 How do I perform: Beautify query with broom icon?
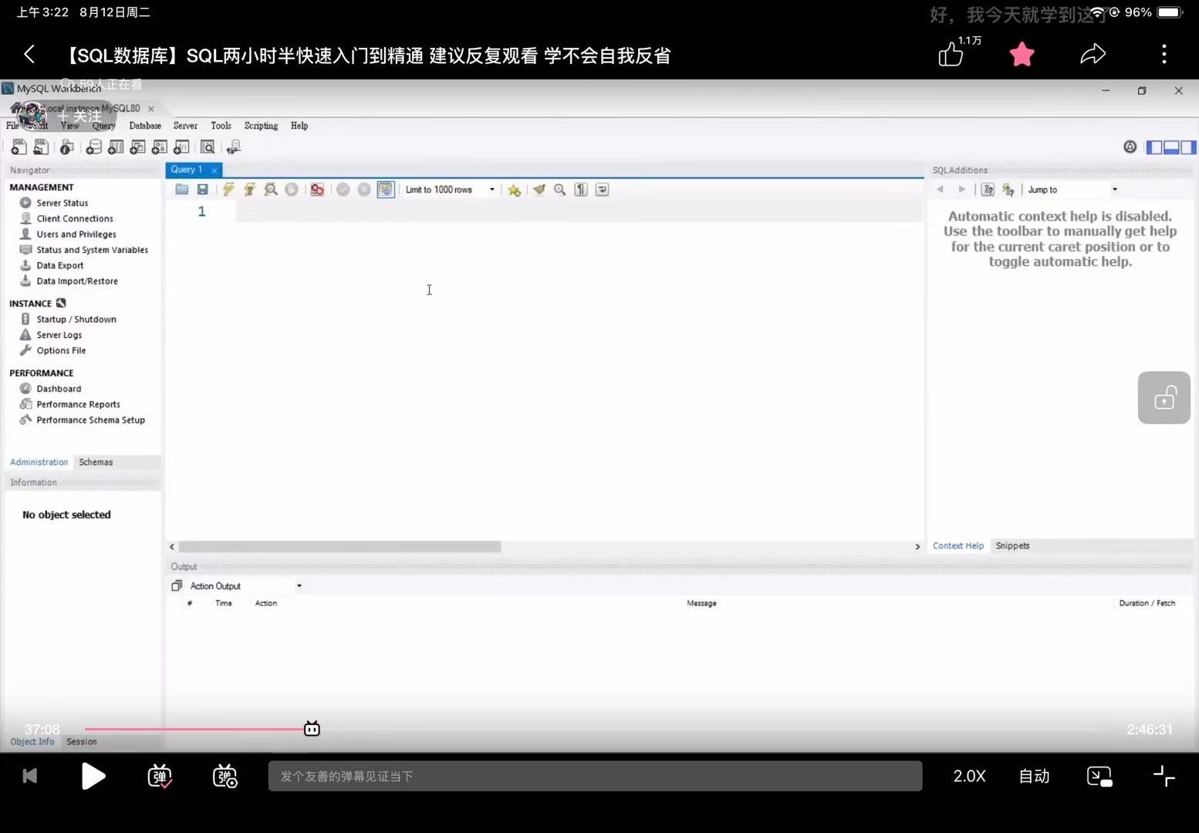(x=539, y=190)
